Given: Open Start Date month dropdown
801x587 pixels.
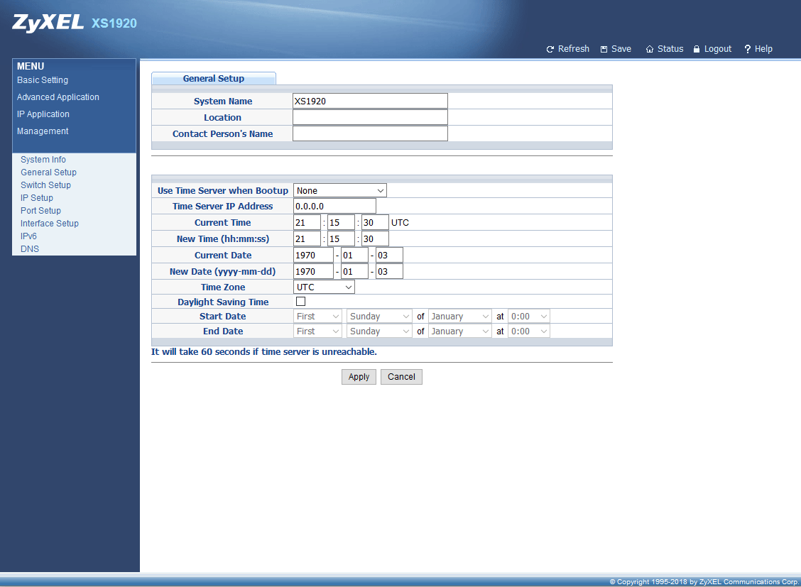Looking at the screenshot, I should tap(459, 317).
